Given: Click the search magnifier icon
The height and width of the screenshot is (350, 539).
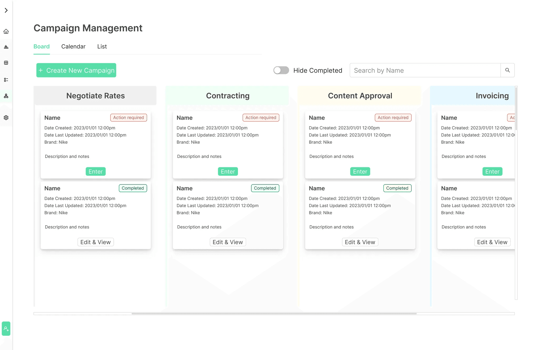Looking at the screenshot, I should [x=507, y=70].
